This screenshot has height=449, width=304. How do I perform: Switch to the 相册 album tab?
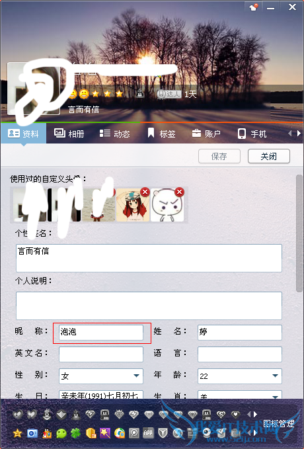click(x=69, y=134)
